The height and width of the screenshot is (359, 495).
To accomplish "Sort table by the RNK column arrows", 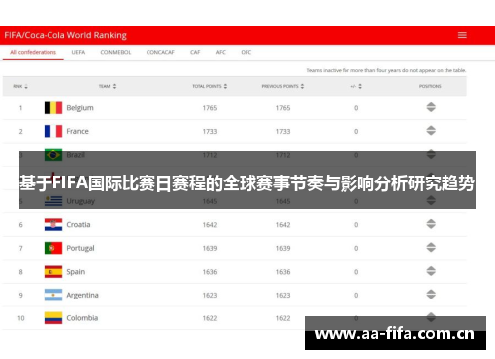I will coord(26,86).
